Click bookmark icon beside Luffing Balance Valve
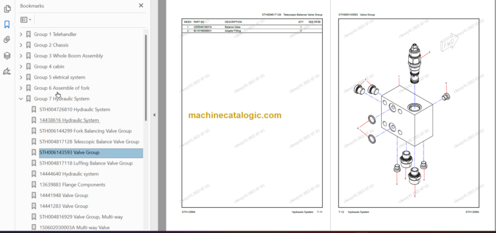The height and width of the screenshot is (233, 496). [34, 163]
